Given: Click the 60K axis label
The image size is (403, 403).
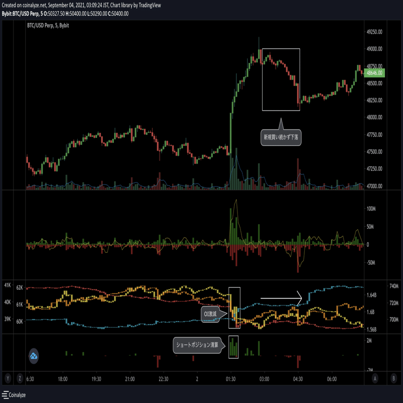Looking at the screenshot, I should click(20, 322).
